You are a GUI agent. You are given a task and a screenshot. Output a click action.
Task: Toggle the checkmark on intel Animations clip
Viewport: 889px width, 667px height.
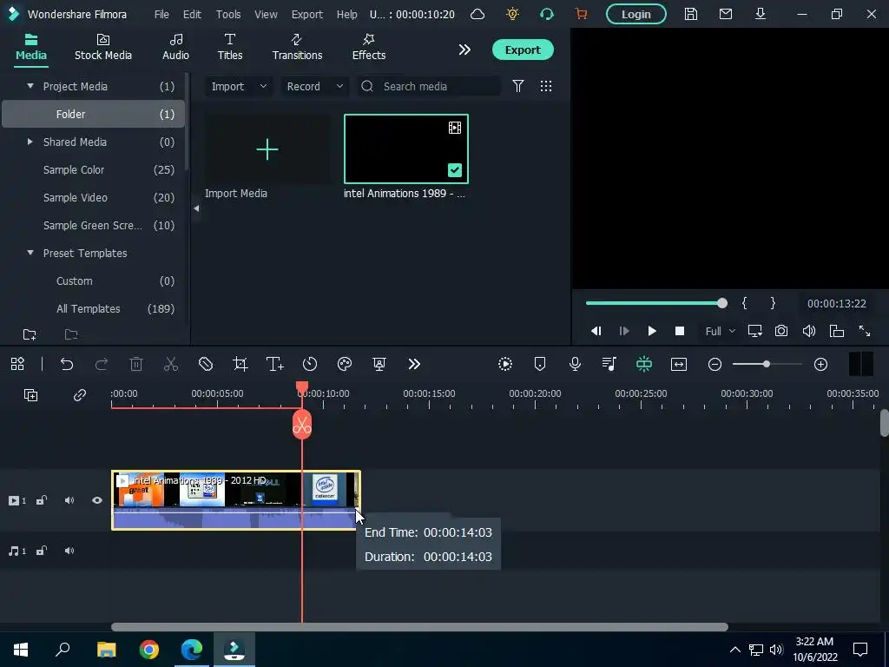tap(455, 170)
